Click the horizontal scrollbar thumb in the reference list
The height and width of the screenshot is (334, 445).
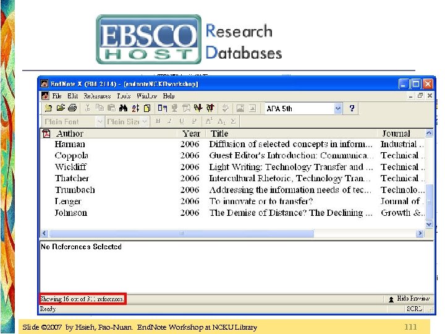coord(182,233)
